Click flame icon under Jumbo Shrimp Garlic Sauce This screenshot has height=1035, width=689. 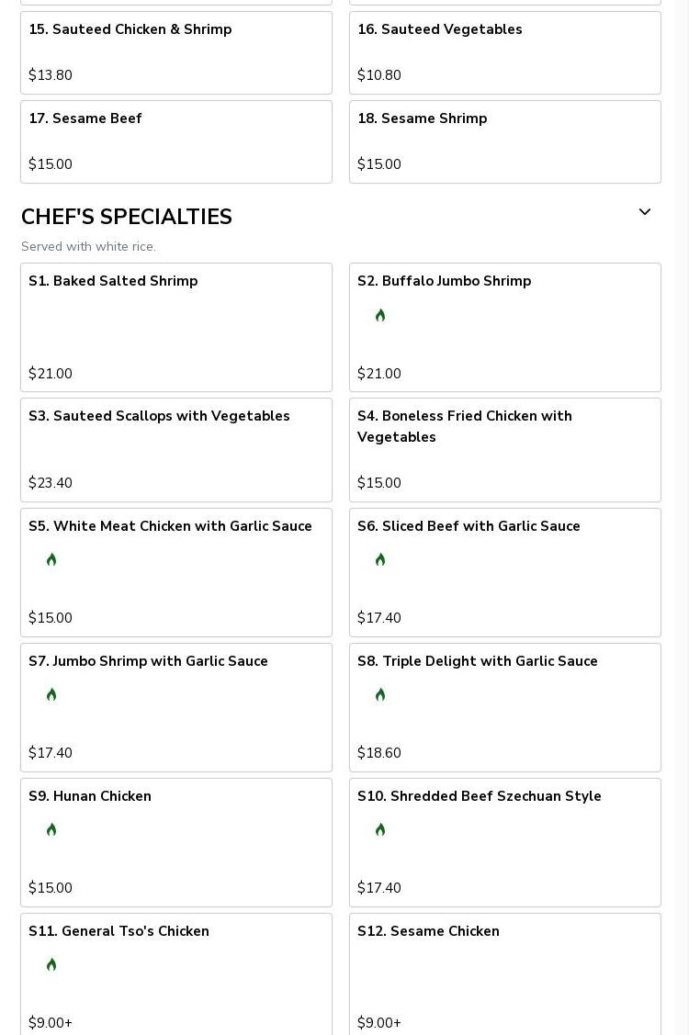click(51, 694)
